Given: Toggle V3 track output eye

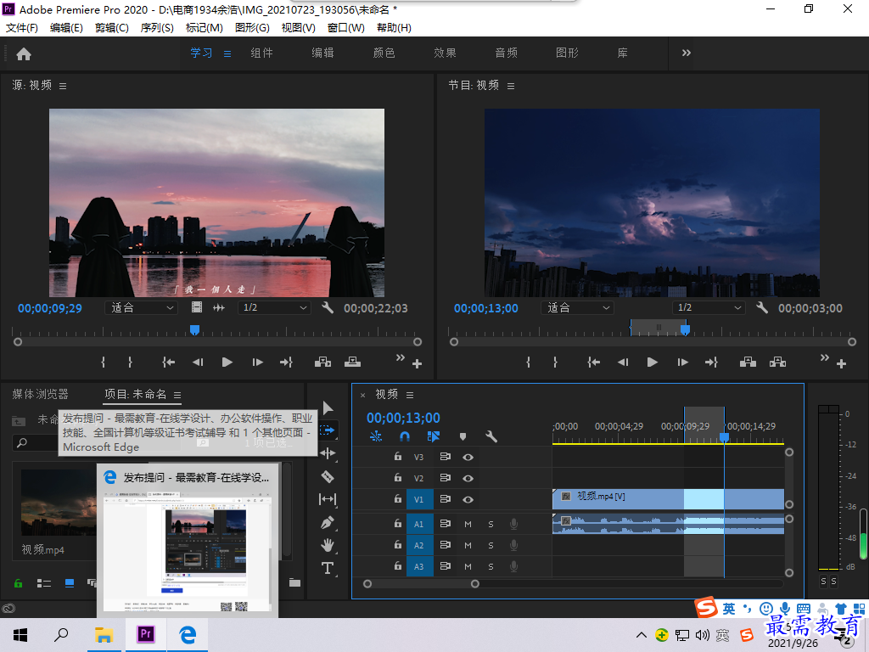Looking at the screenshot, I should point(468,458).
